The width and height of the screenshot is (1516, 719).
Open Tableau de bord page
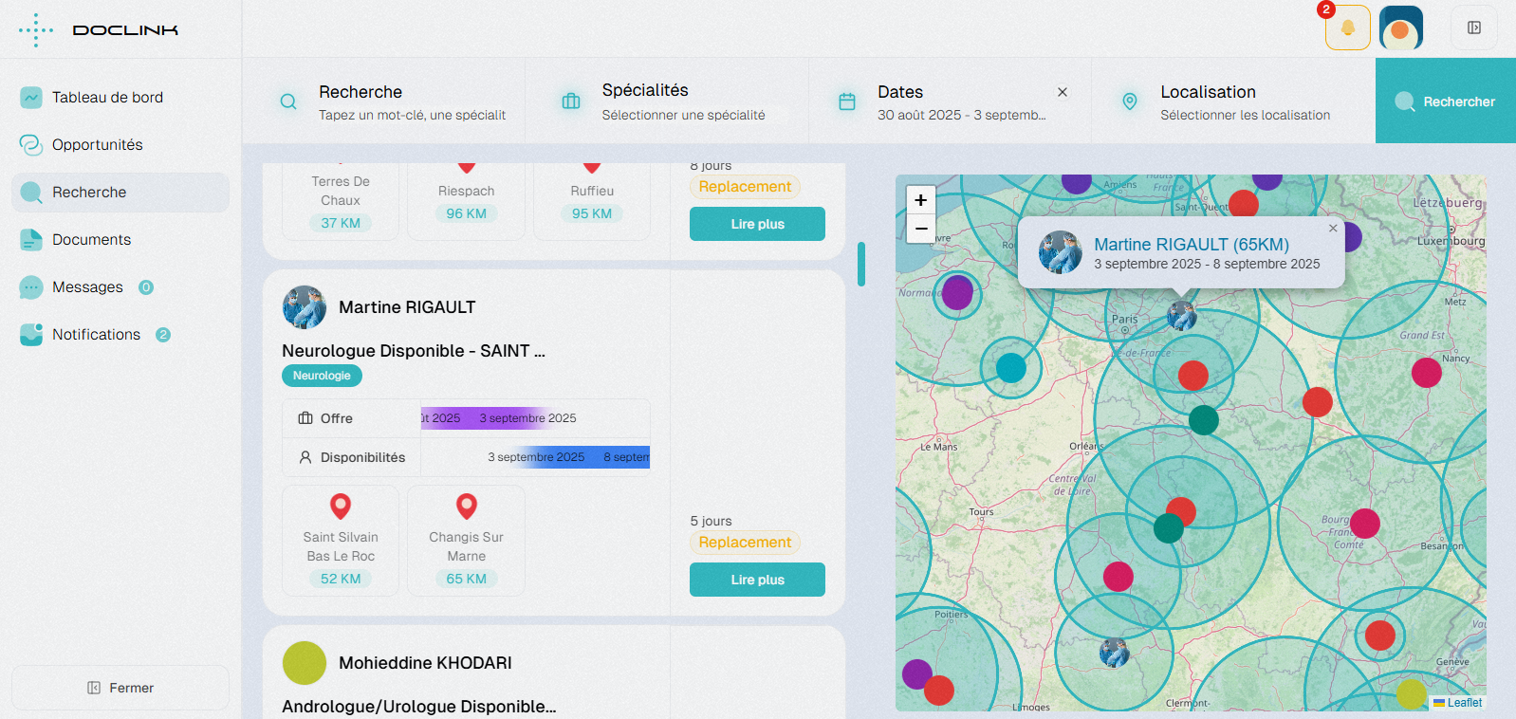(120, 97)
